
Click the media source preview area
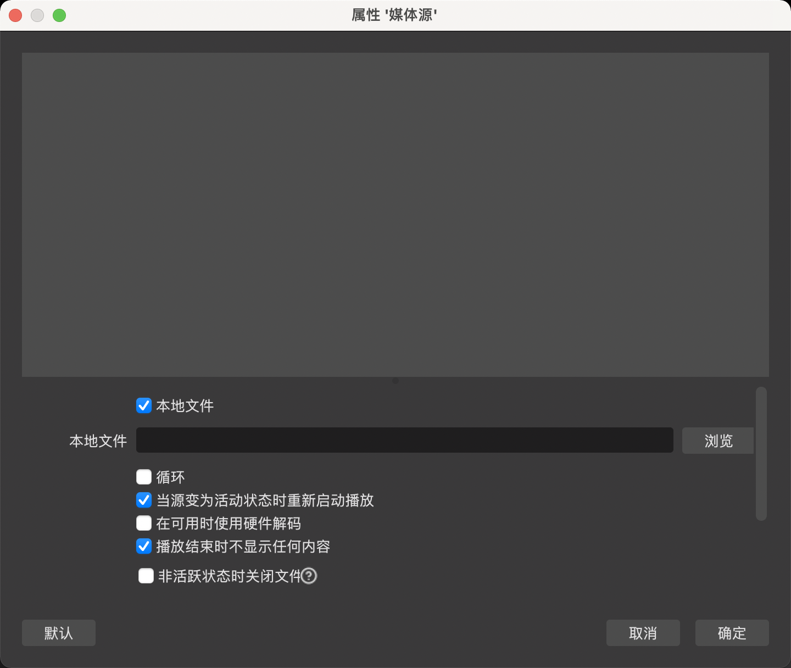[396, 214]
